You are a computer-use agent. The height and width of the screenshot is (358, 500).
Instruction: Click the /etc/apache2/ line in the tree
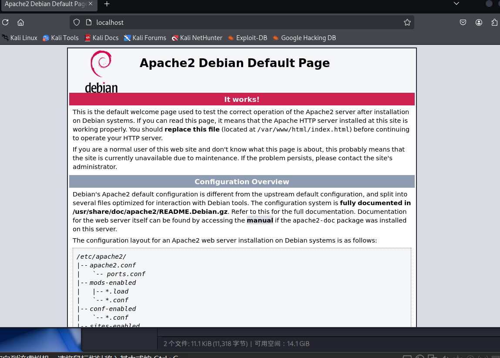[x=101, y=257]
